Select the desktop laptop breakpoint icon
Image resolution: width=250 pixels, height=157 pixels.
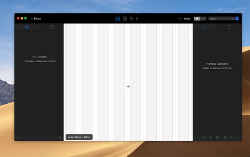117,19
